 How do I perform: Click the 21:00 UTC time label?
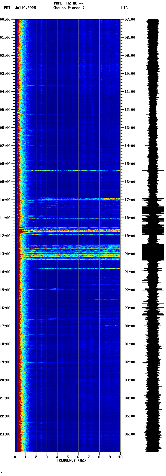[130, 272]
